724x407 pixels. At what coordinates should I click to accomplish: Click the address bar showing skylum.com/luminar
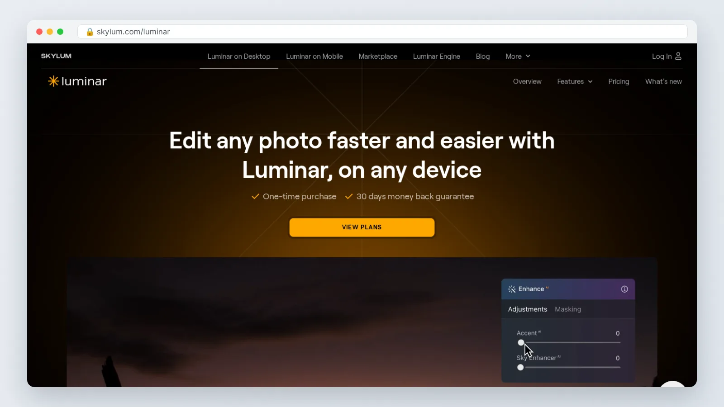tap(382, 32)
